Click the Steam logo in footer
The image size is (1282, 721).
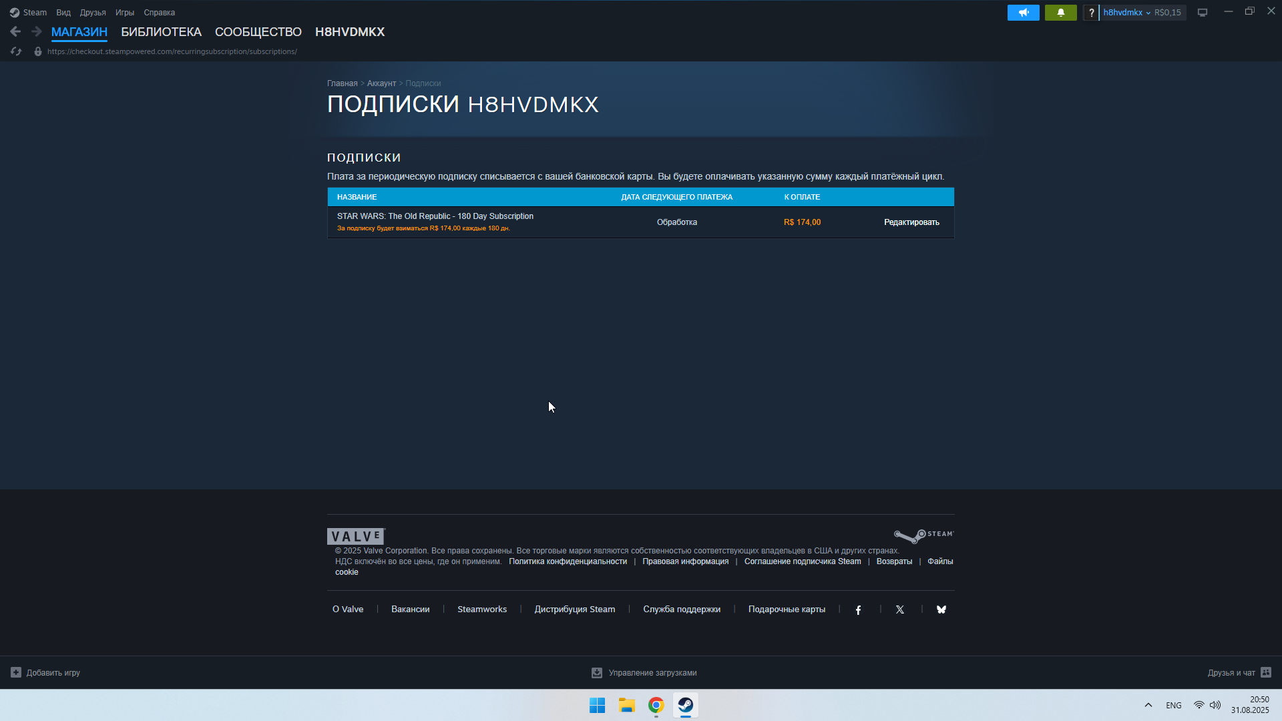924,535
